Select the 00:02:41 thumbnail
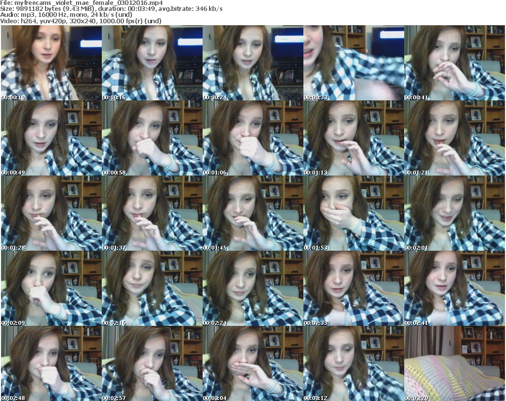Image resolution: width=506 pixels, height=401 pixels. click(455, 288)
